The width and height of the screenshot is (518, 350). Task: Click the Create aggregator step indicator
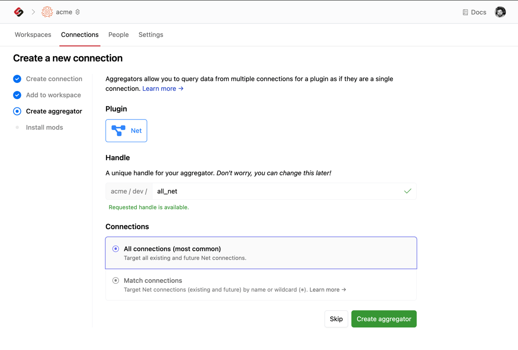tap(17, 111)
